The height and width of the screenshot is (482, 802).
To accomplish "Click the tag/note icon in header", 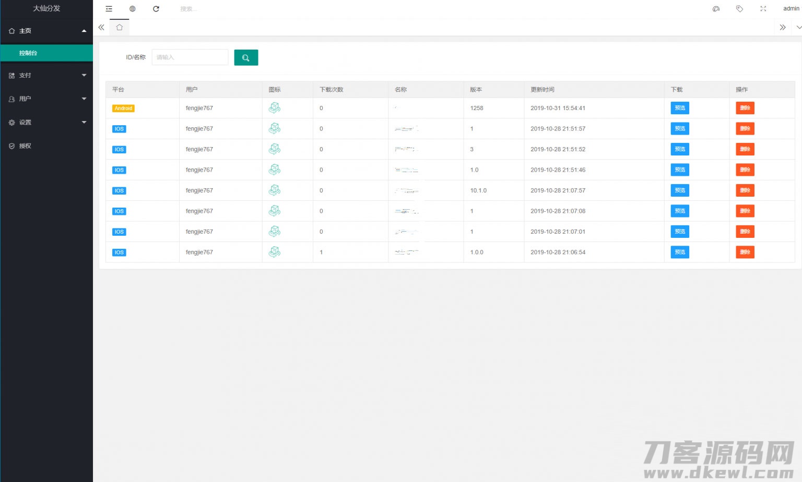I will 739,9.
